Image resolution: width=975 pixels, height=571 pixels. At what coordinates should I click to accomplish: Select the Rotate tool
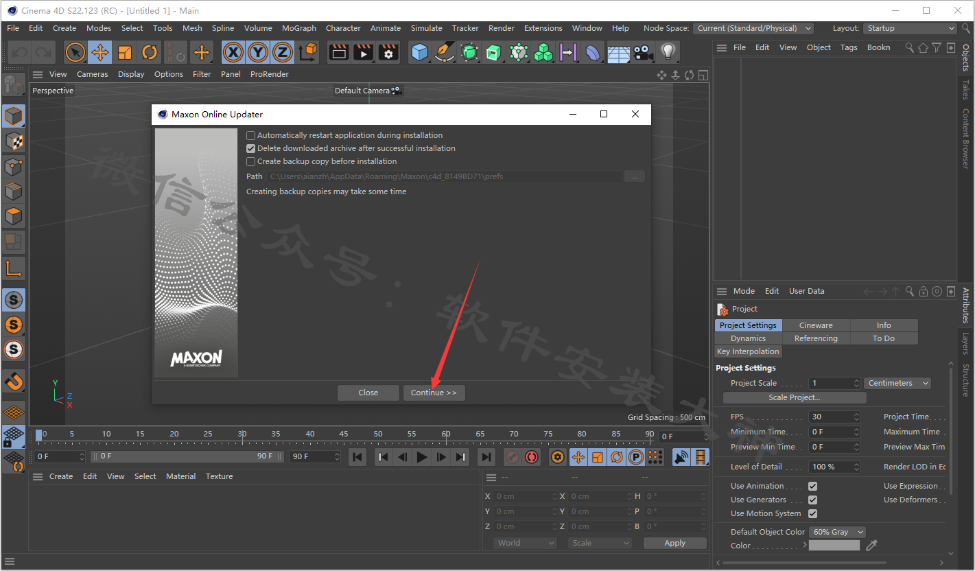click(150, 52)
